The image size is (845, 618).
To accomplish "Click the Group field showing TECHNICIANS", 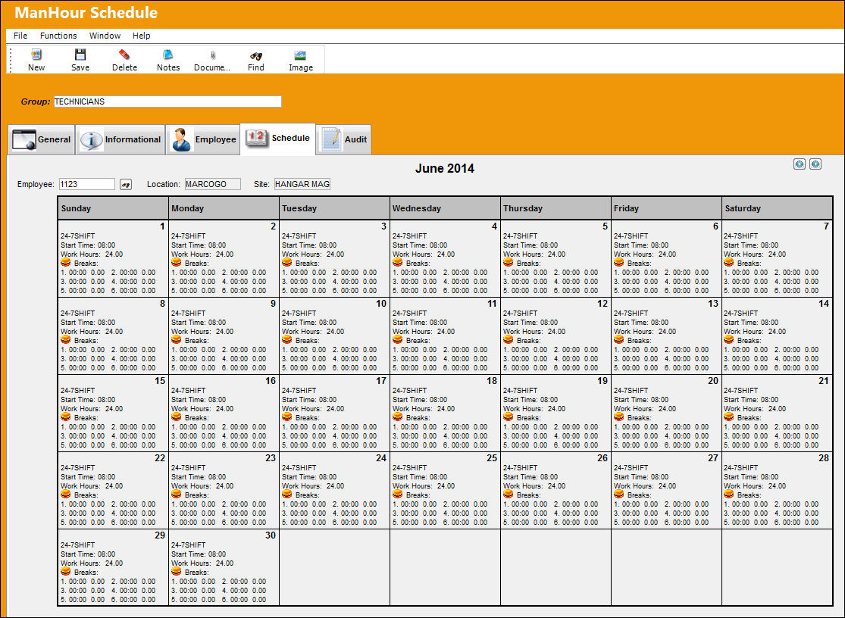I will (167, 101).
